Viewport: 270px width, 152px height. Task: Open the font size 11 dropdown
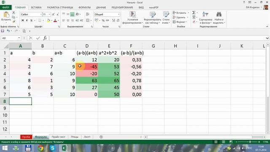50,14
